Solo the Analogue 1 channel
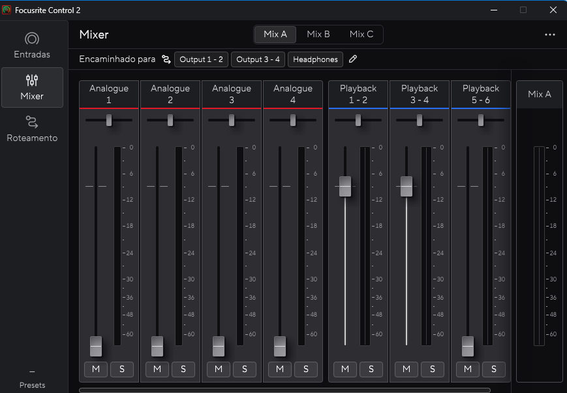Screen dimensions: 567x393 pos(122,369)
